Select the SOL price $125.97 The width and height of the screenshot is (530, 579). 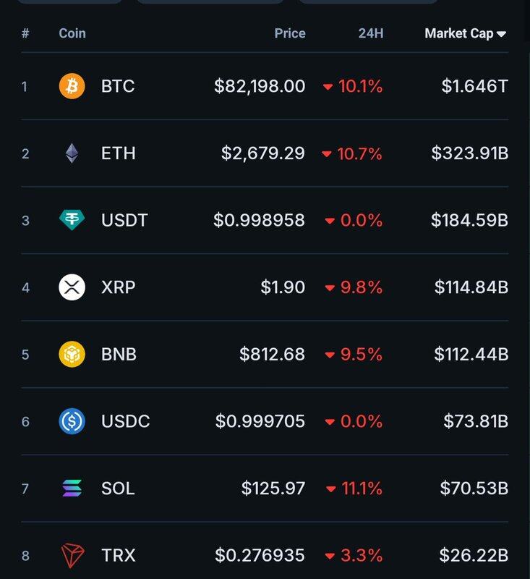coord(273,489)
